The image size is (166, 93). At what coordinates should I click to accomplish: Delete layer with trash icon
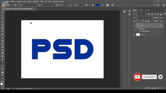pos(162,88)
